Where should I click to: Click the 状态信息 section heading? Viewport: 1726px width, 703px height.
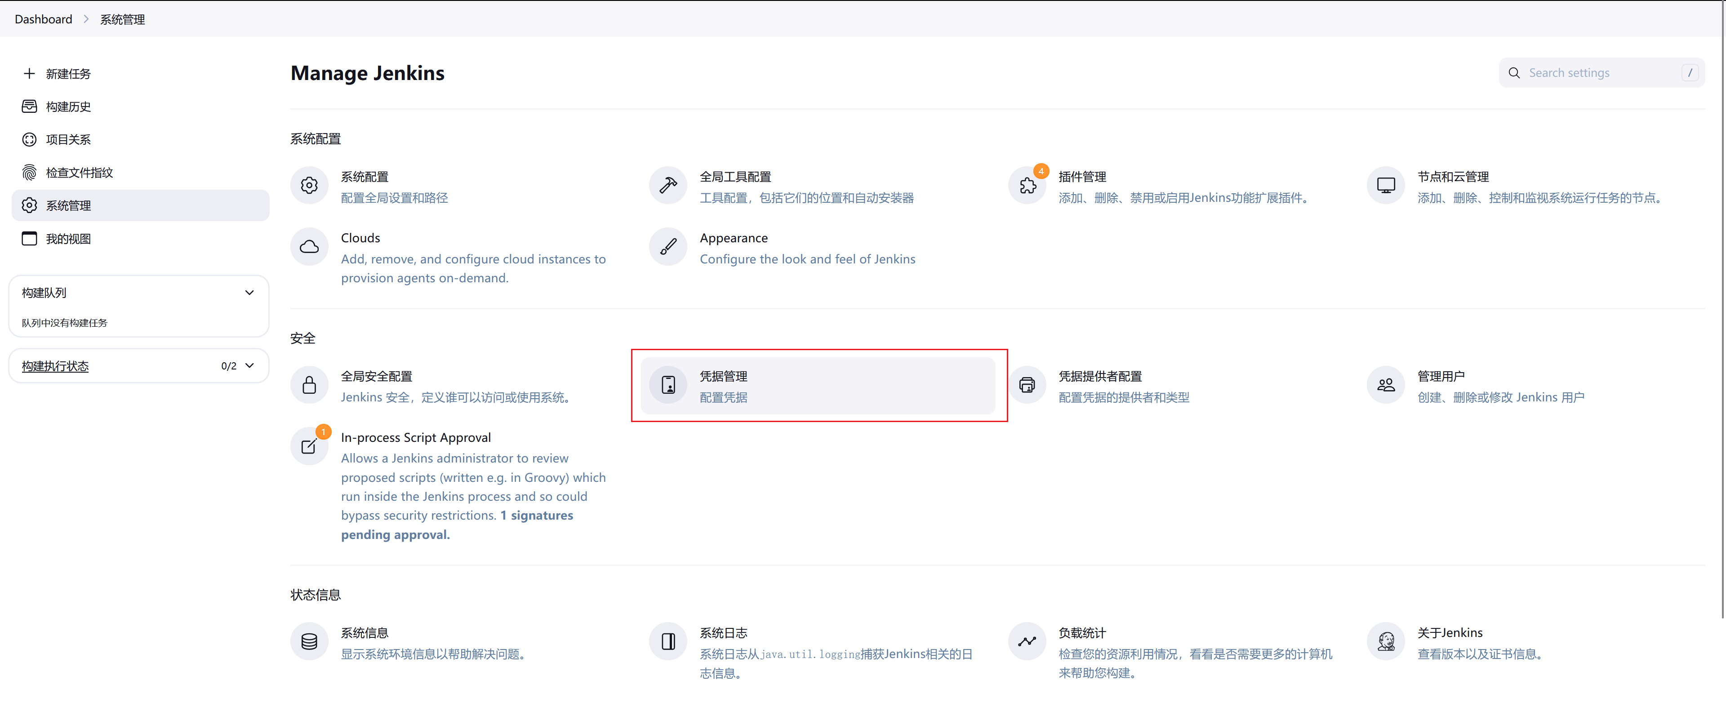point(315,594)
